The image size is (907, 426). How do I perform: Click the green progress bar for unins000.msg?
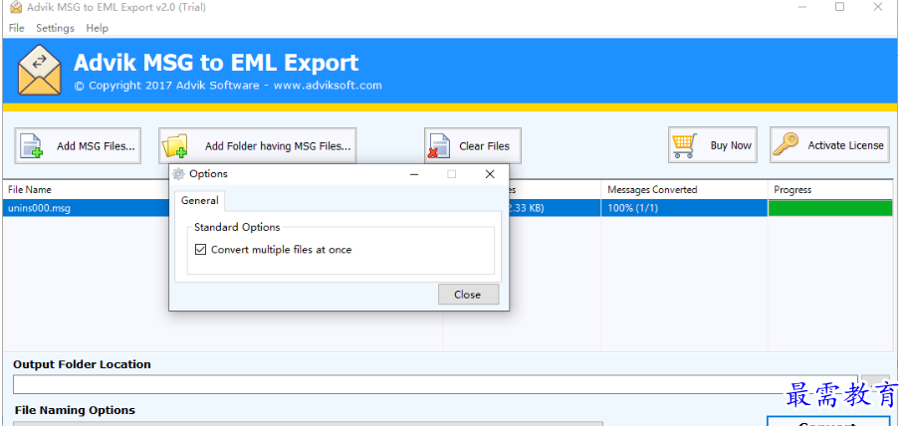click(830, 208)
